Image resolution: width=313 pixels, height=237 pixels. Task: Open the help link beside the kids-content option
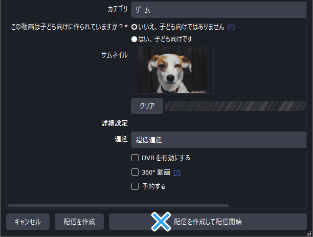point(231,27)
